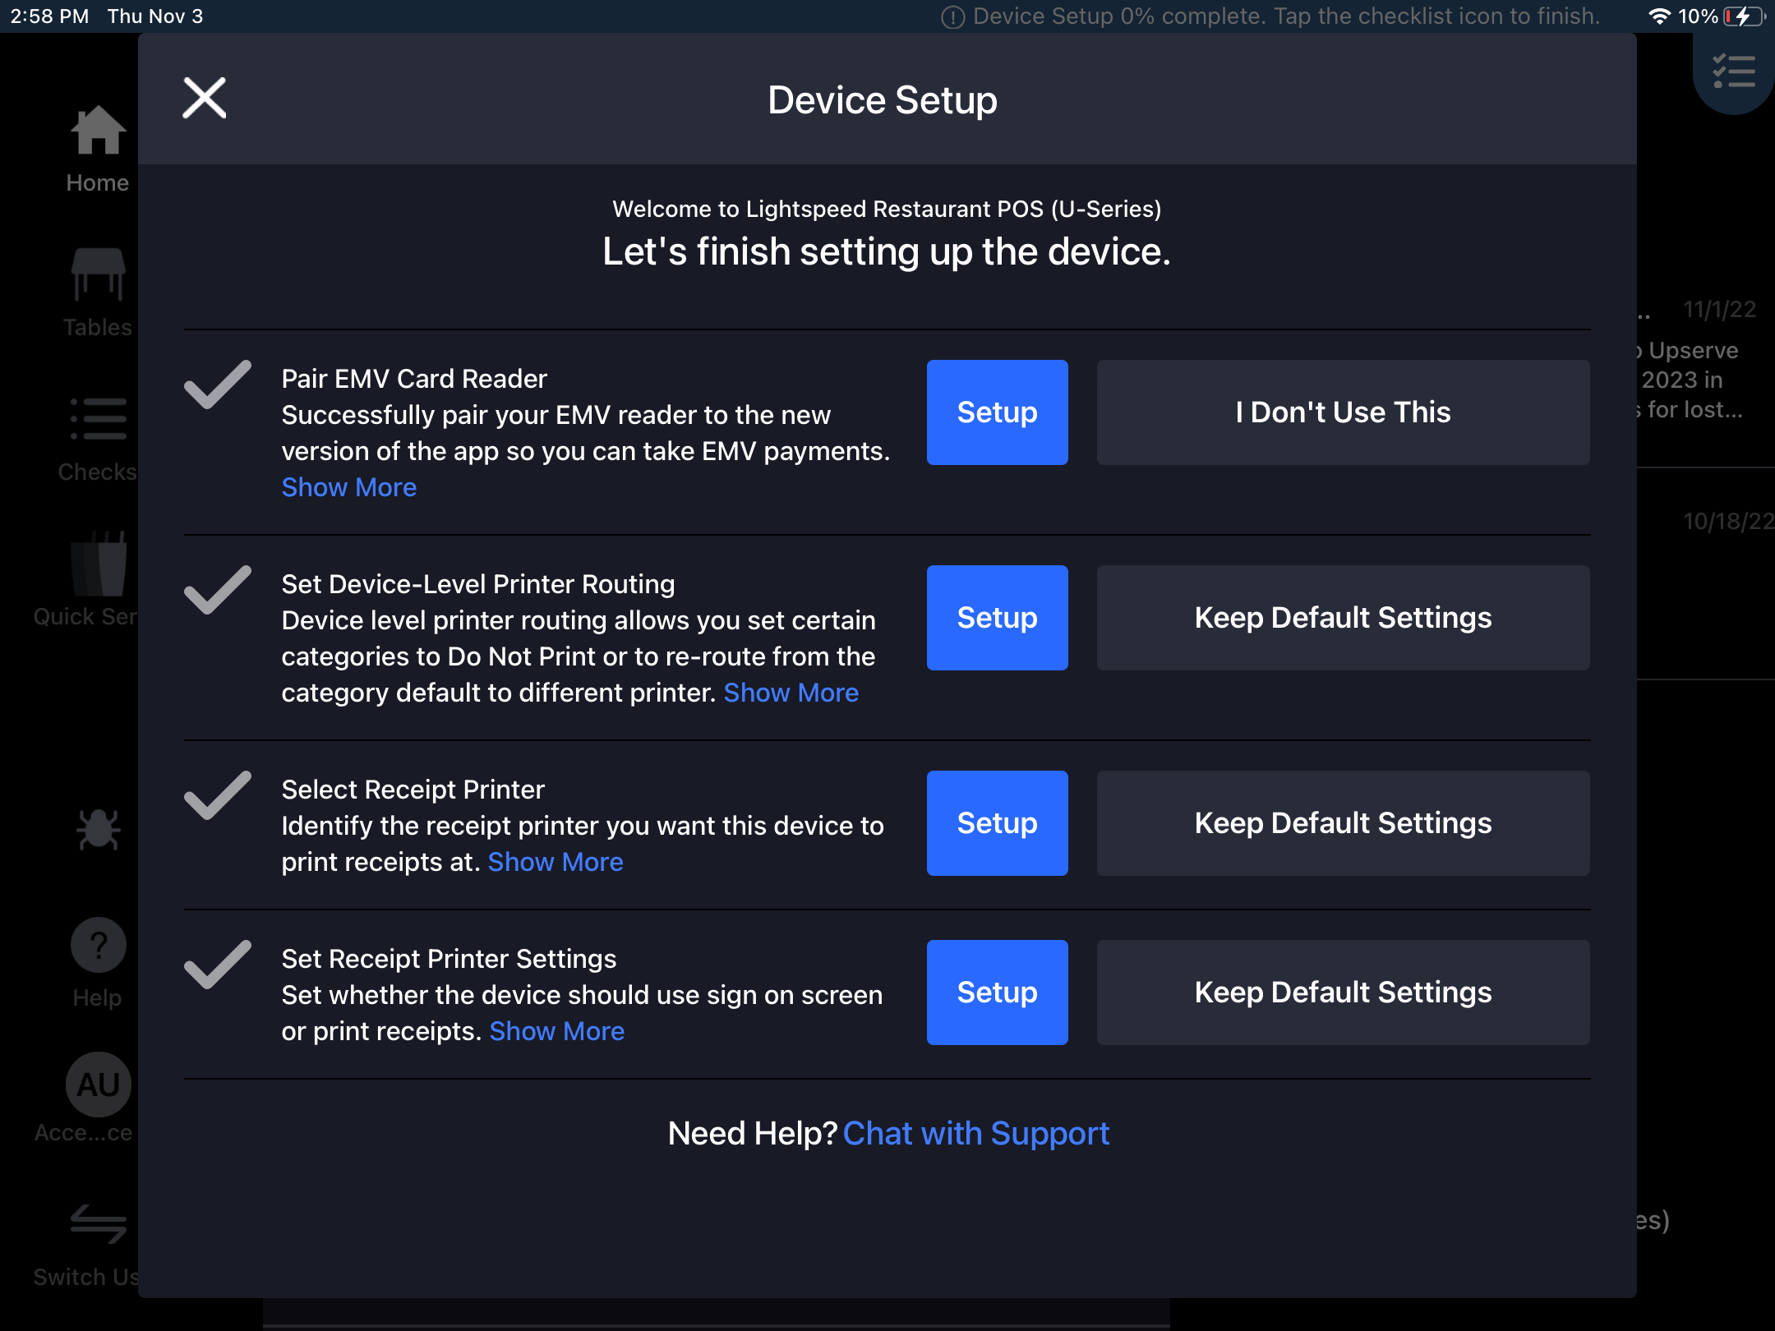Tap the bug report icon
Image resolution: width=1775 pixels, height=1331 pixels.
[98, 830]
